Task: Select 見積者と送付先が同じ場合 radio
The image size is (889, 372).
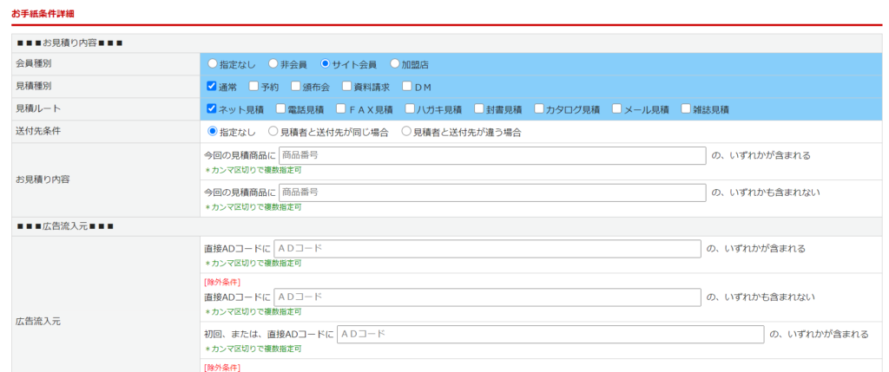Action: point(273,132)
